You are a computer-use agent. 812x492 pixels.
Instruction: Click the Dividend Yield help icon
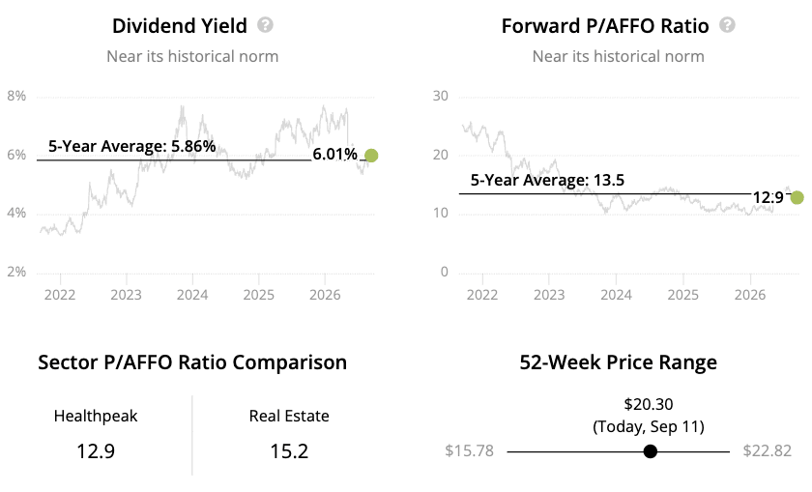(265, 25)
